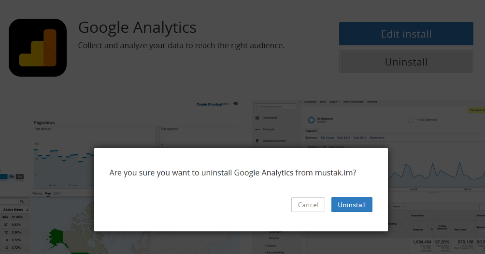Image resolution: width=485 pixels, height=254 pixels.
Task: Click the Shortcuts arrow icon in sidebar
Action: click(x=257, y=130)
